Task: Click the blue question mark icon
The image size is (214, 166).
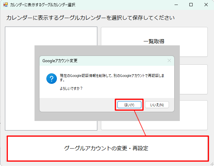Action: tap(52, 79)
